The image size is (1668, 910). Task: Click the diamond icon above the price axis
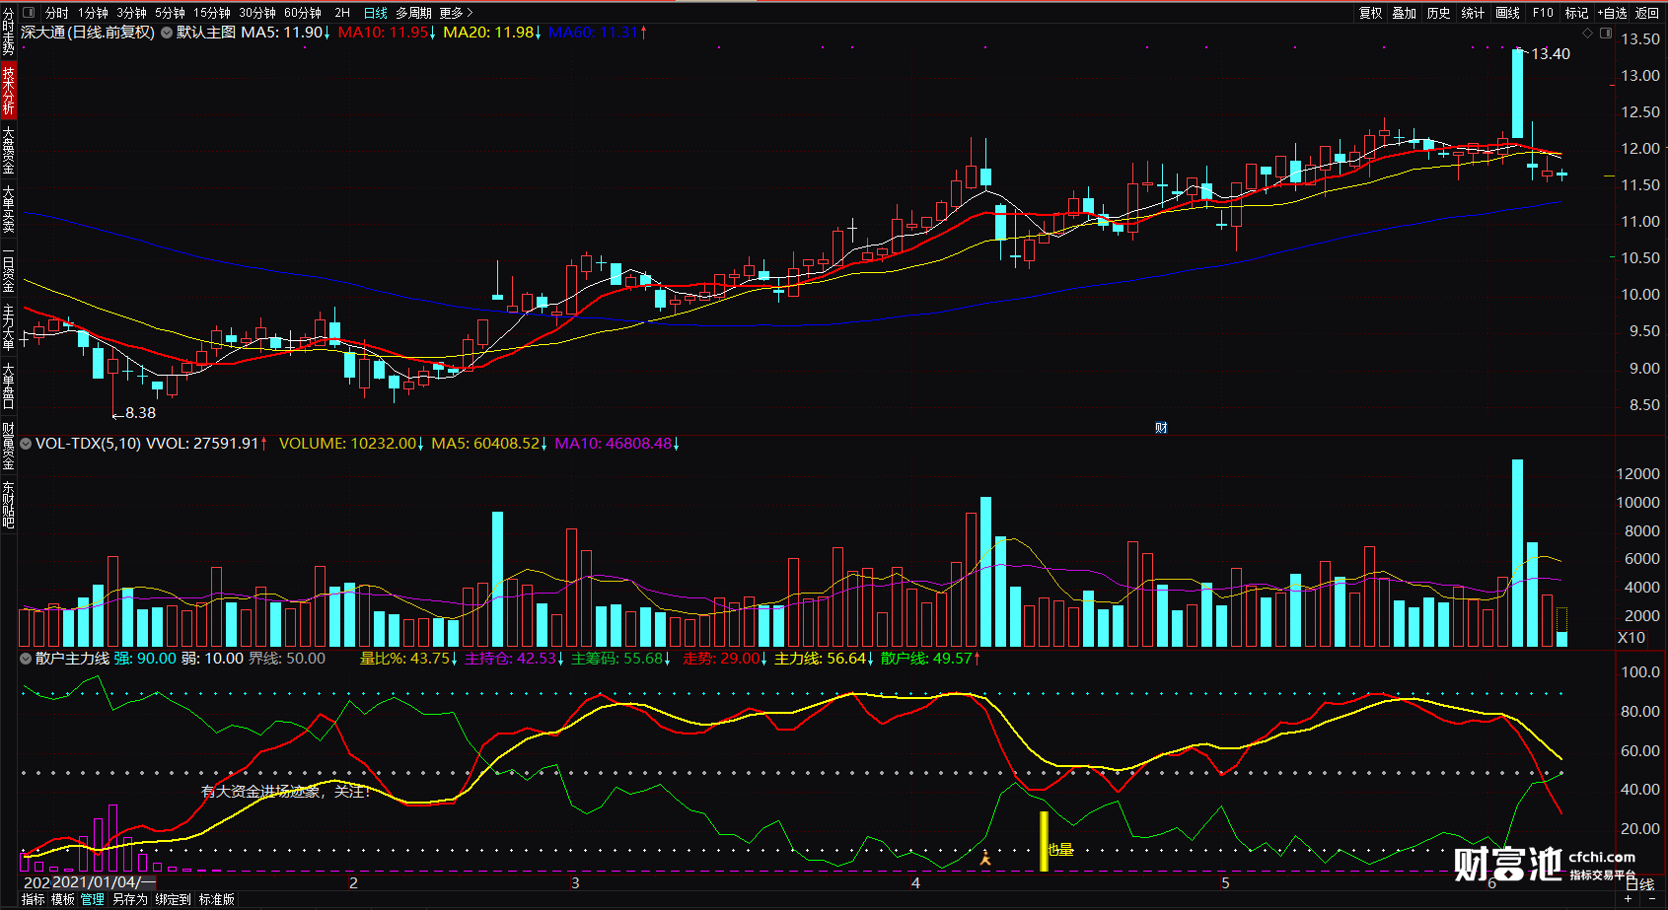(1587, 33)
